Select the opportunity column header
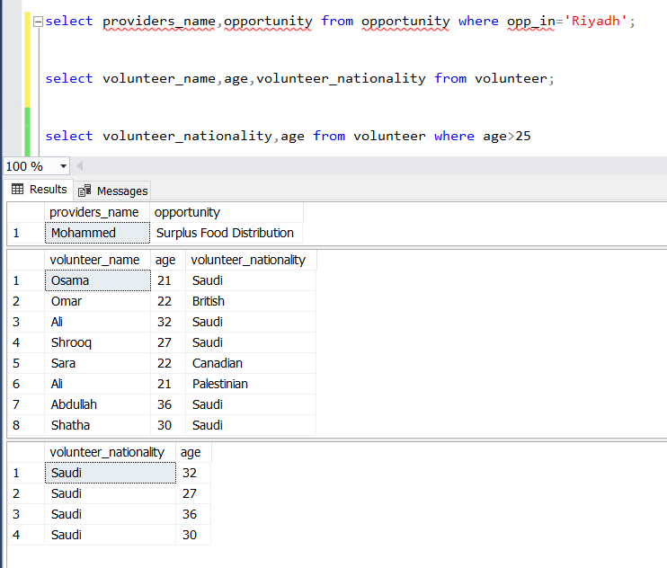 [x=227, y=212]
